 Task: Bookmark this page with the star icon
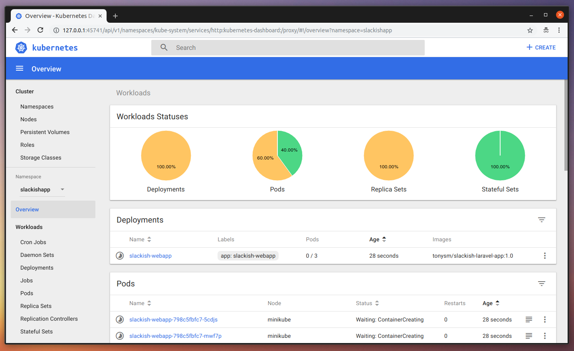(530, 30)
